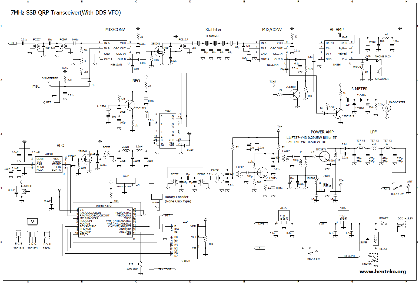Select the '47p' capacitor value
Screen dimensions: 419x283
[x=248, y=46]
